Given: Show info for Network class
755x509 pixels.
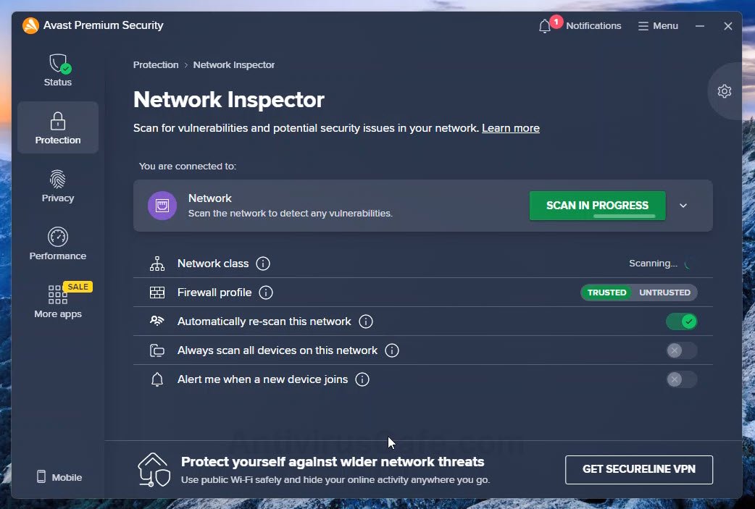Looking at the screenshot, I should [263, 264].
